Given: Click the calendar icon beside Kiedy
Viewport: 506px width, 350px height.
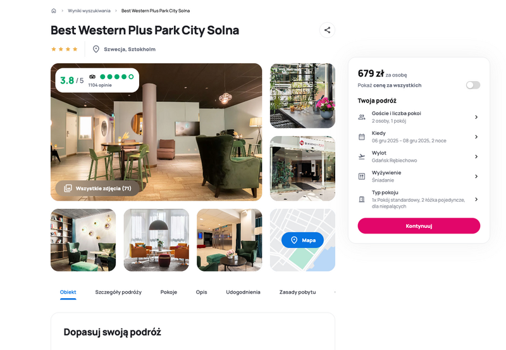Looking at the screenshot, I should [362, 137].
